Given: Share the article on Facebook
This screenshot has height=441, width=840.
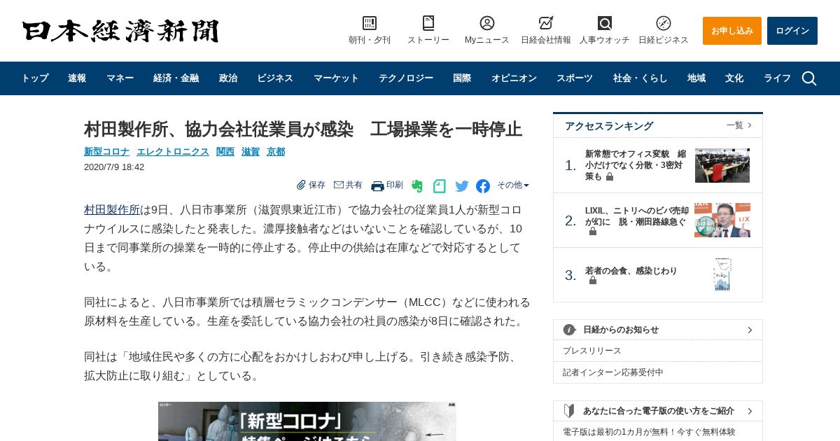Looking at the screenshot, I should [483, 186].
